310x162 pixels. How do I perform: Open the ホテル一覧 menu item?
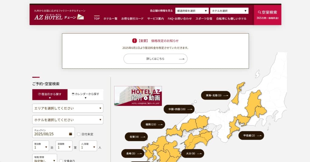(x=110, y=19)
